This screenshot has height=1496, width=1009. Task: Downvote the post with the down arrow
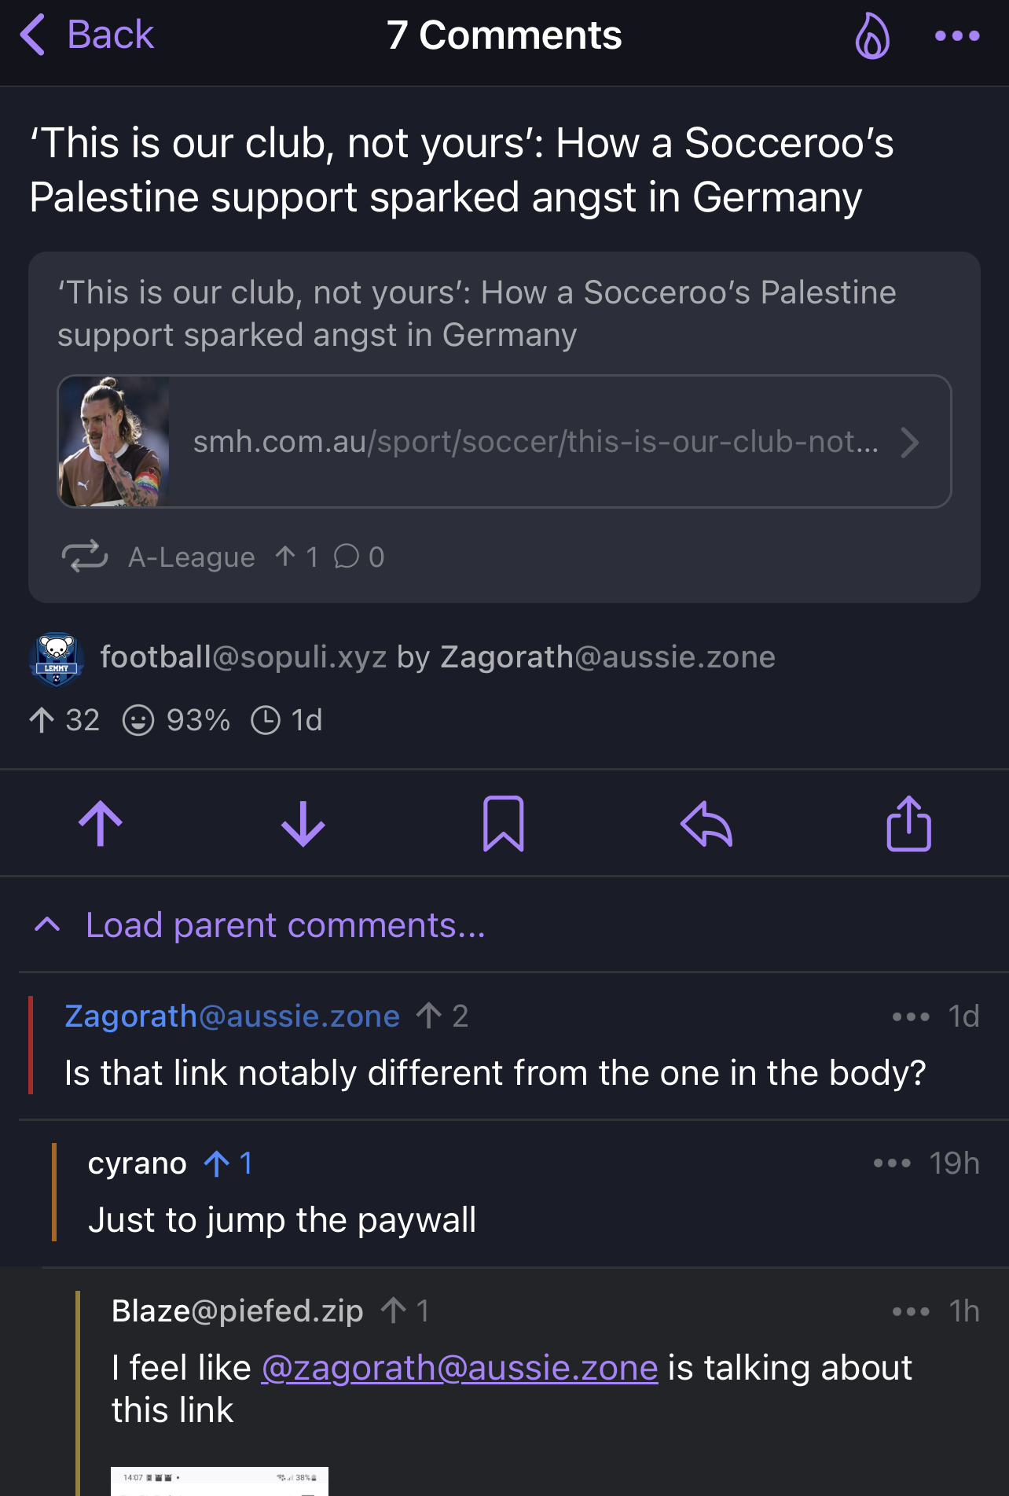(x=303, y=823)
